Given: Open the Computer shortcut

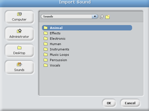Looking at the screenshot, I should pos(19,17).
